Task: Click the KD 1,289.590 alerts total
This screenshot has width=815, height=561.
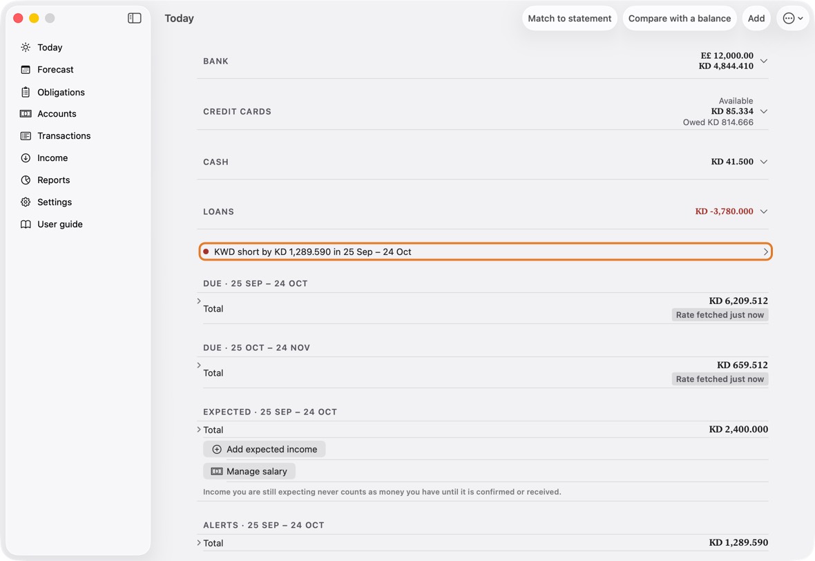Action: click(738, 543)
